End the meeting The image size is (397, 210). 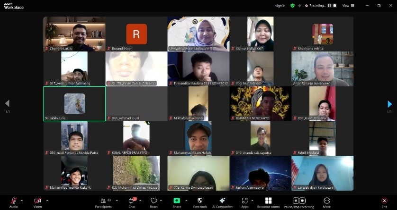pyautogui.click(x=384, y=202)
